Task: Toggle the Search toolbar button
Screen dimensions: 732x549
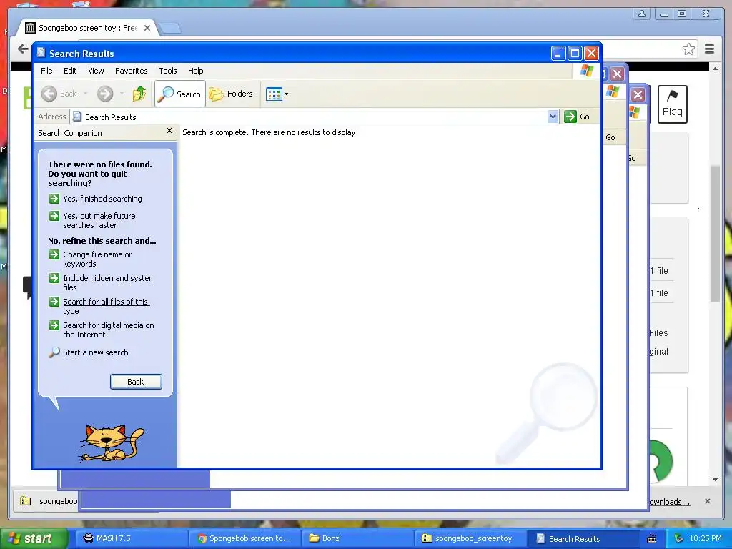Action: 179,94
